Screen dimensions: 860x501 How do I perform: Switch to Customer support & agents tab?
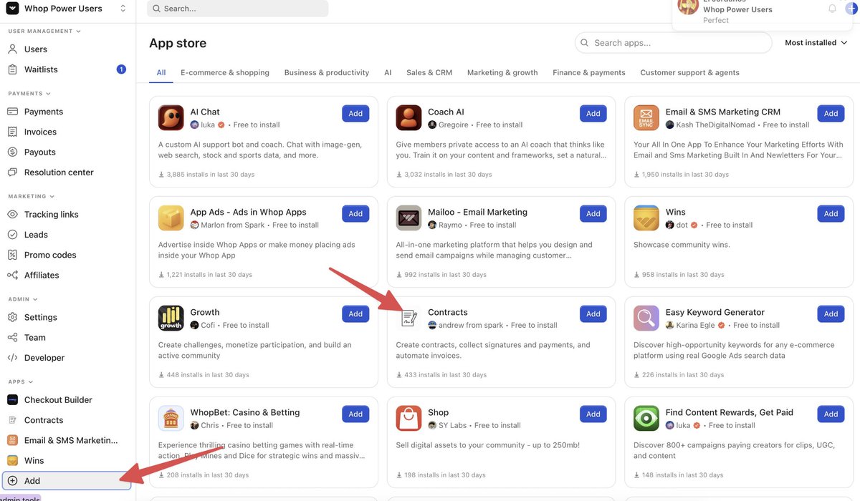pyautogui.click(x=689, y=72)
